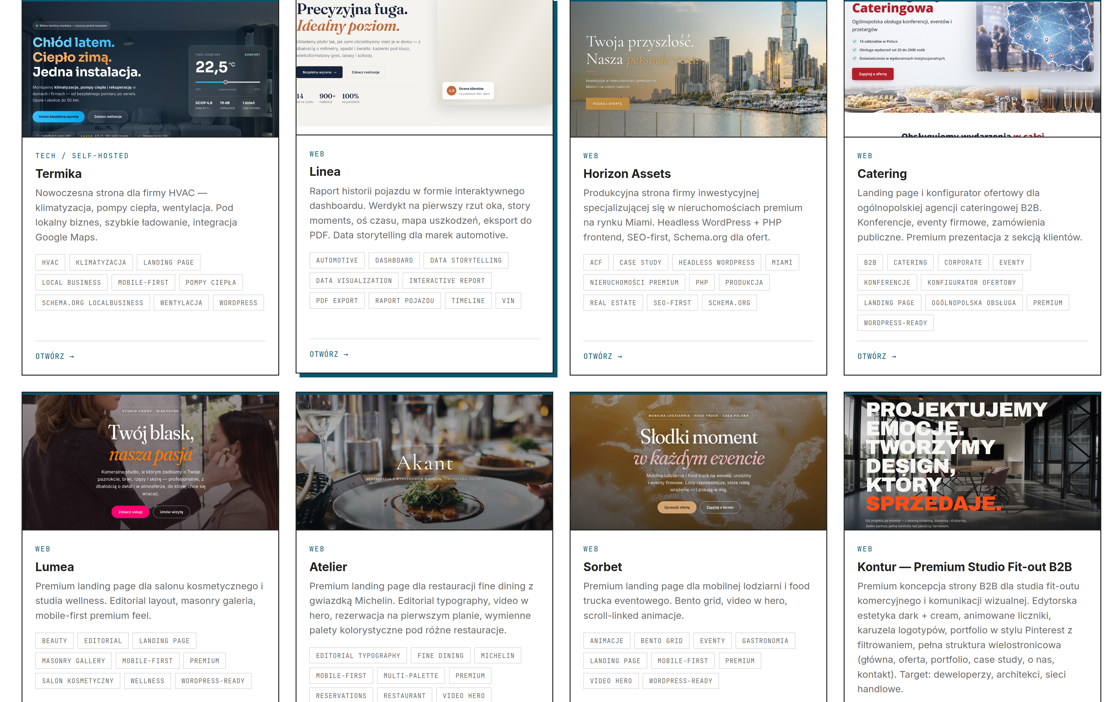Select the FINE DINING tag
The image size is (1118, 702).
pyautogui.click(x=440, y=656)
